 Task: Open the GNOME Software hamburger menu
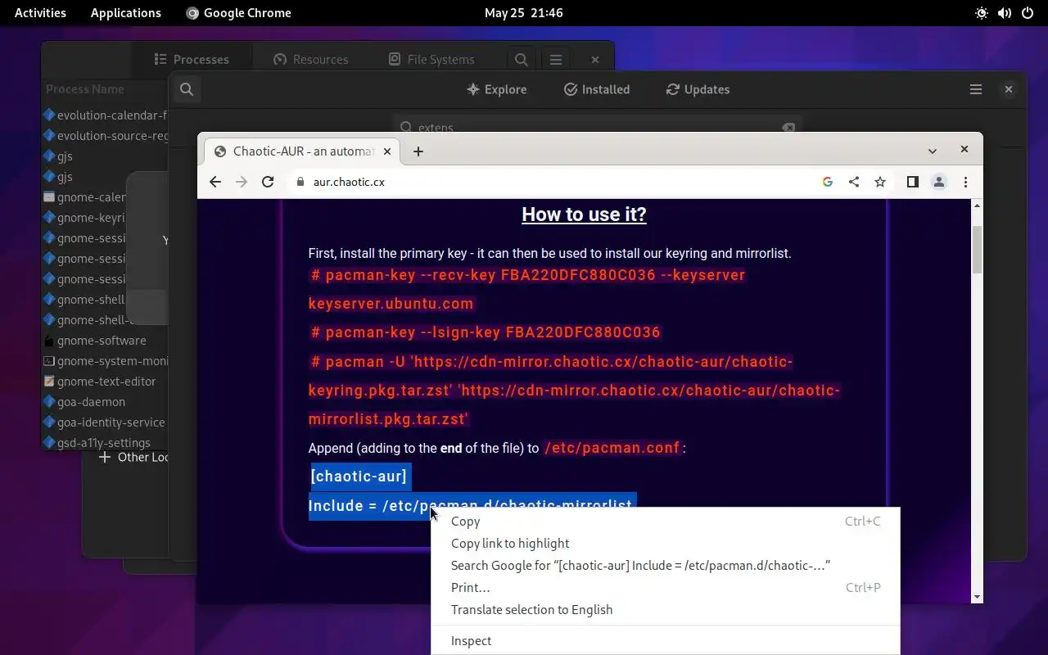[x=976, y=89]
